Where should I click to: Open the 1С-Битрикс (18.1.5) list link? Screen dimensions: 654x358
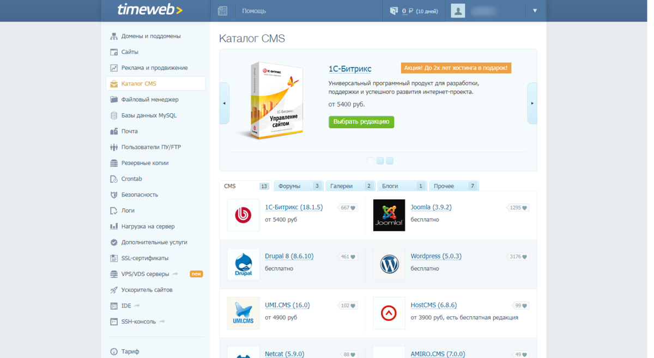click(x=294, y=207)
